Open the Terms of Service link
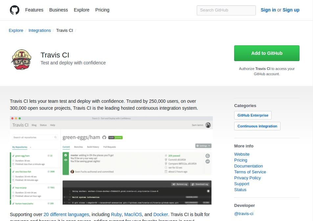 pyautogui.click(x=250, y=172)
